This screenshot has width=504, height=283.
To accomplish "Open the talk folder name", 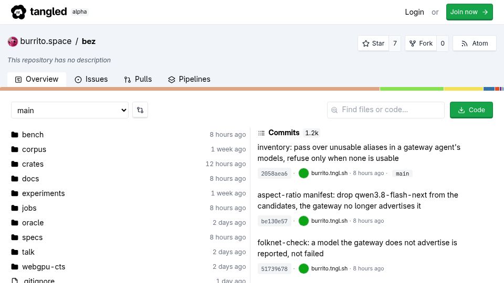I will click(28, 252).
